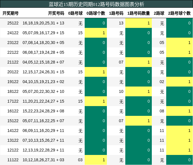This screenshot has height=165, width=193.
Task: Click numbers 15,22,23,24,28,29 + 08
Action: pyautogui.click(x=43, y=111)
